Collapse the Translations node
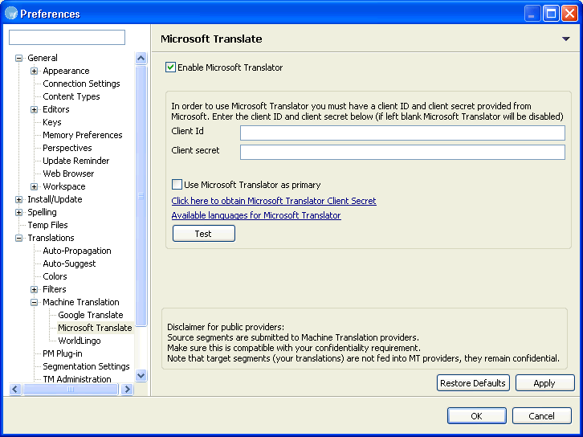The image size is (583, 437). (x=18, y=238)
